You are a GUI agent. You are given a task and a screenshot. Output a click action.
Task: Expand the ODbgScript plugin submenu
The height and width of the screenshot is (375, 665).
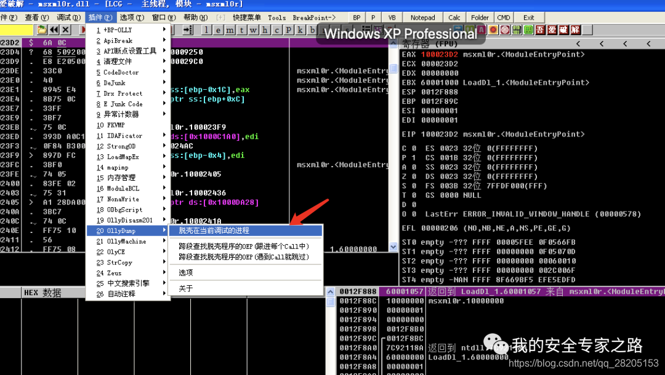[x=128, y=210]
